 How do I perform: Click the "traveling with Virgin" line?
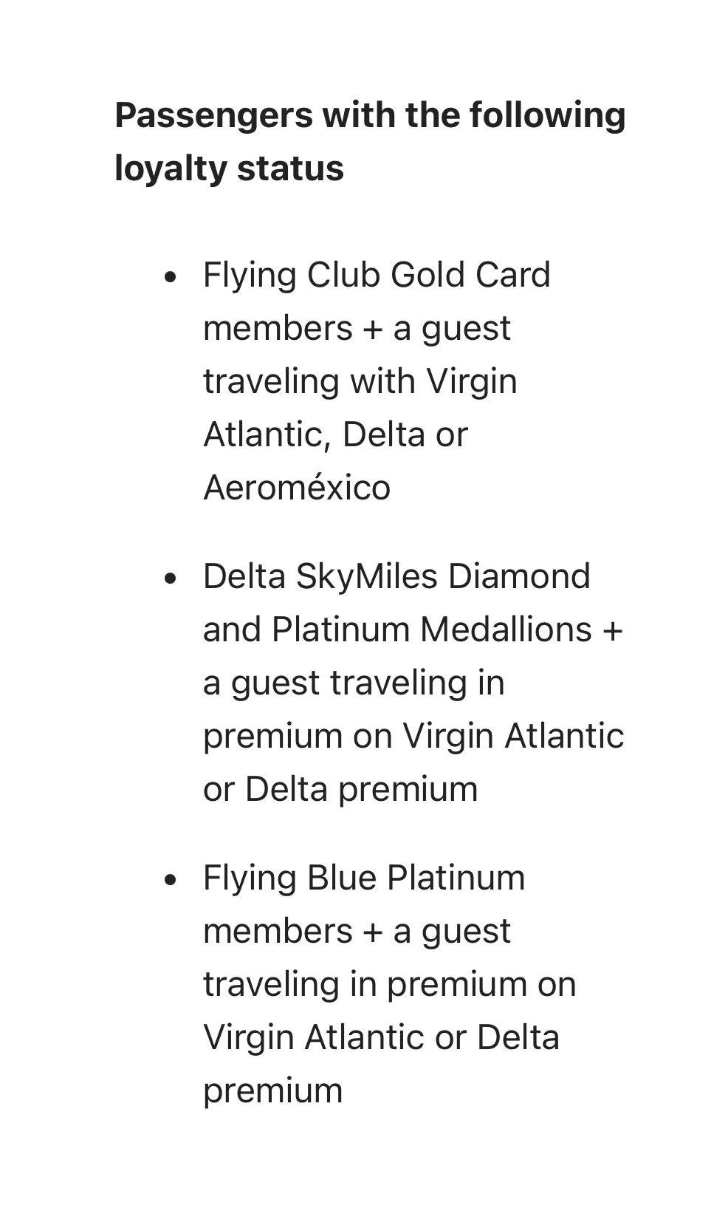360,381
